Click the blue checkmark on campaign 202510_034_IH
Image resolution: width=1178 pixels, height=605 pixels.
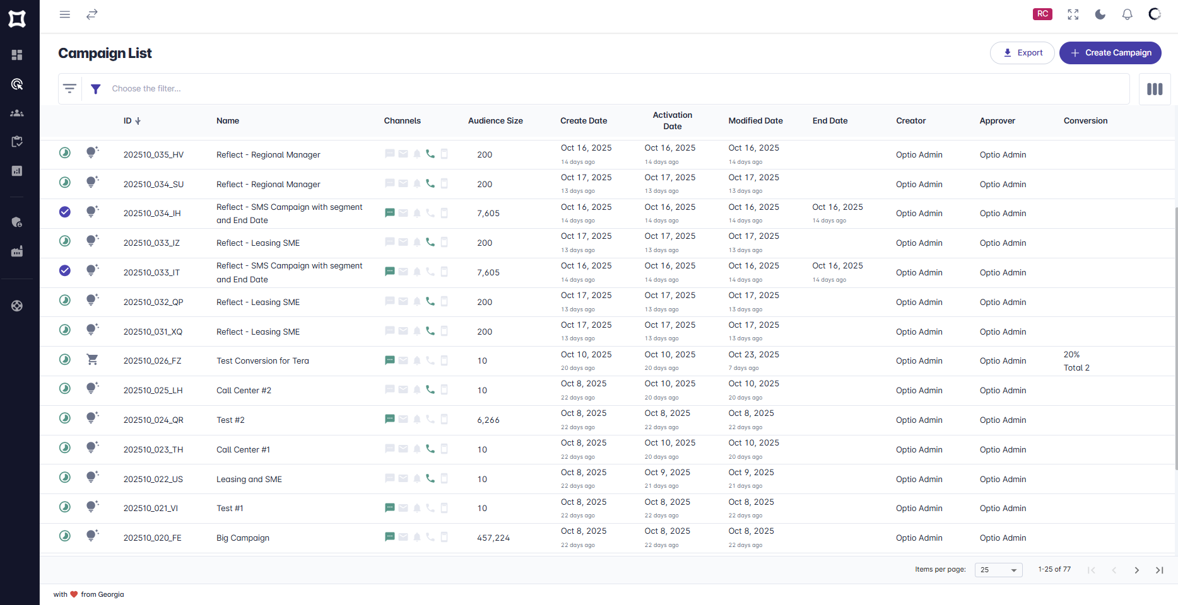[x=64, y=212]
